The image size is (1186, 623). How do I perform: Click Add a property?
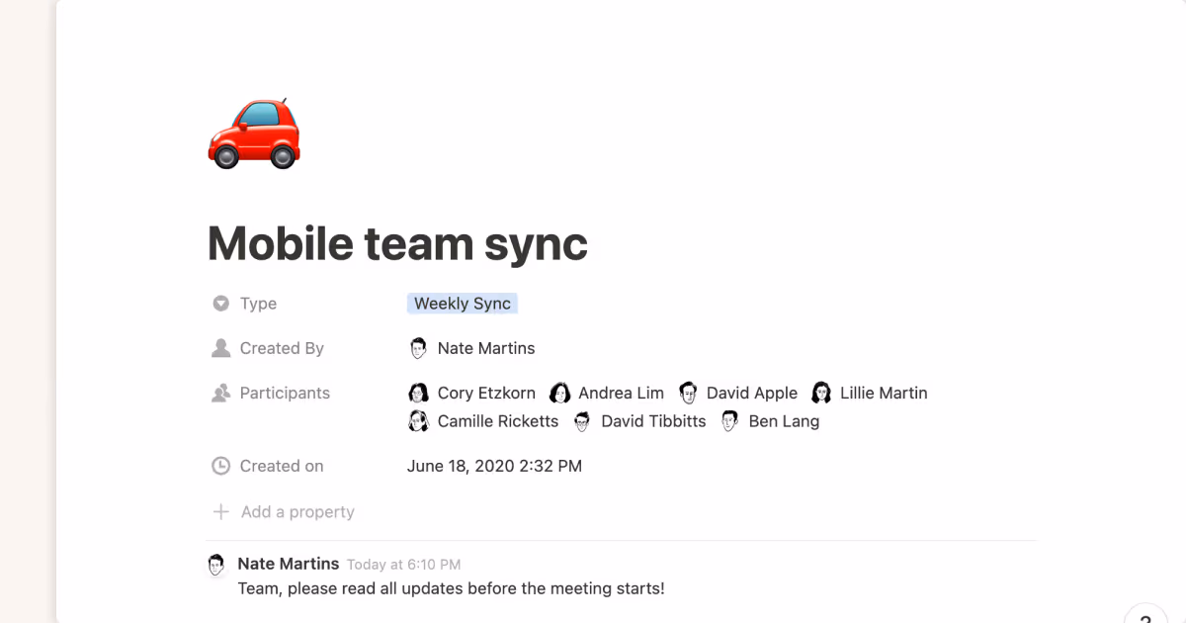296,511
